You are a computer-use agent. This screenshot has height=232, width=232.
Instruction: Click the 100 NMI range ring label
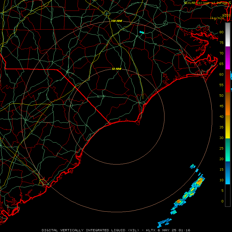coord(117,21)
